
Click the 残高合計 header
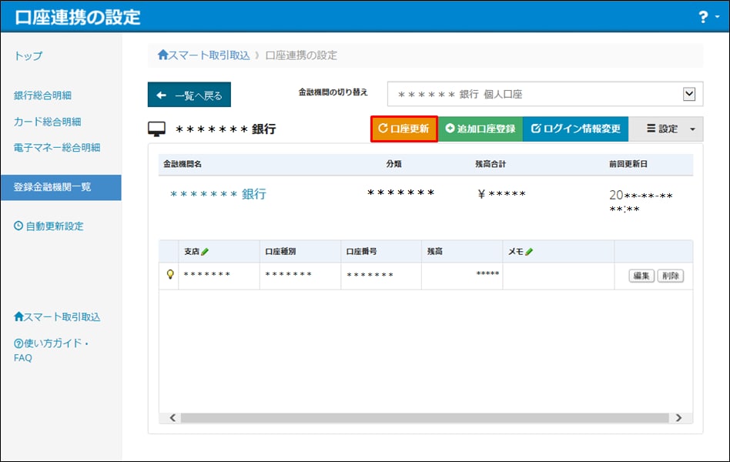click(491, 164)
